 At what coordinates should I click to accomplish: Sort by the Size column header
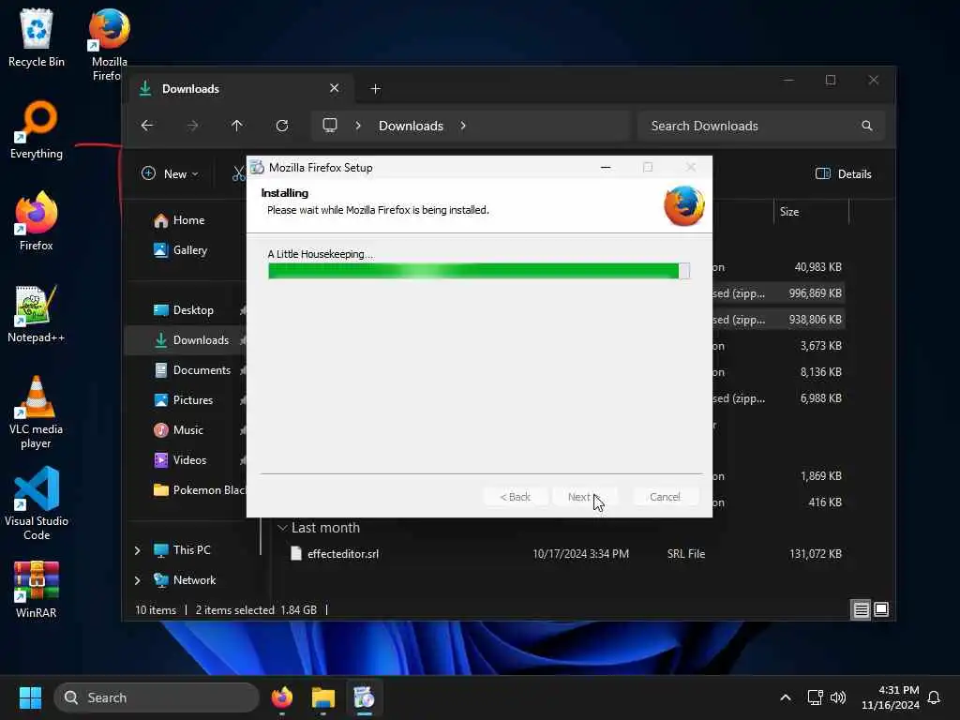click(x=789, y=212)
